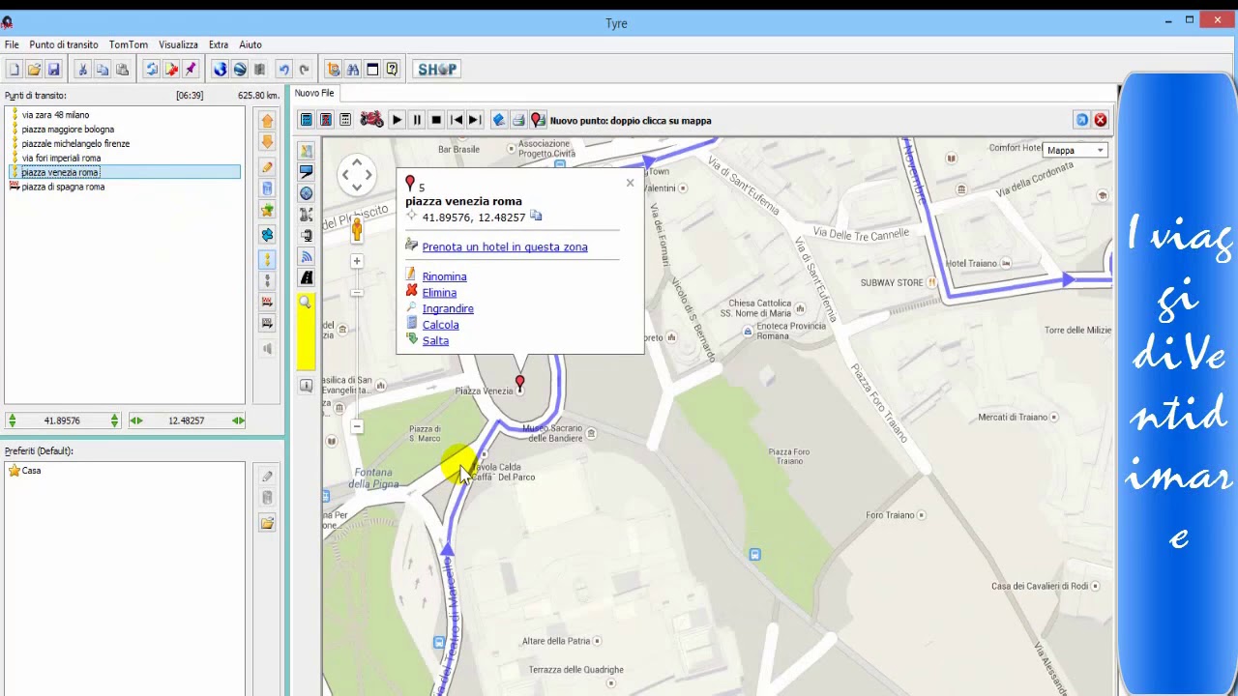Stop the route animation
Screen dimensions: 1238x696
pyautogui.click(x=436, y=120)
